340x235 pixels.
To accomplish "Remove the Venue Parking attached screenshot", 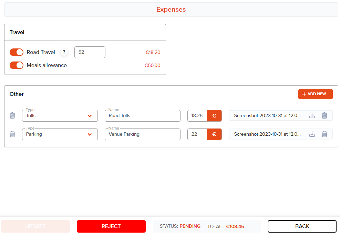I will tap(324, 134).
